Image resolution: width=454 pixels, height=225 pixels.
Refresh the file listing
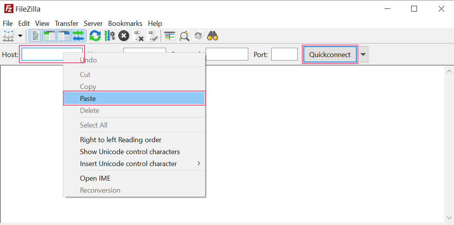coord(95,35)
